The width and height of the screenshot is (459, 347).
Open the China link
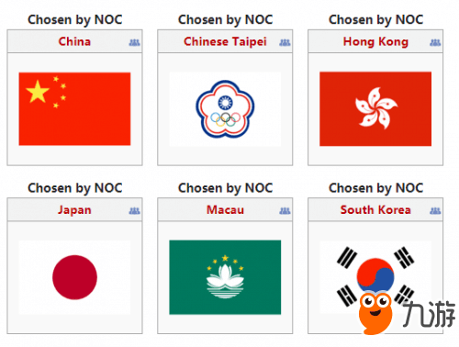coord(74,41)
